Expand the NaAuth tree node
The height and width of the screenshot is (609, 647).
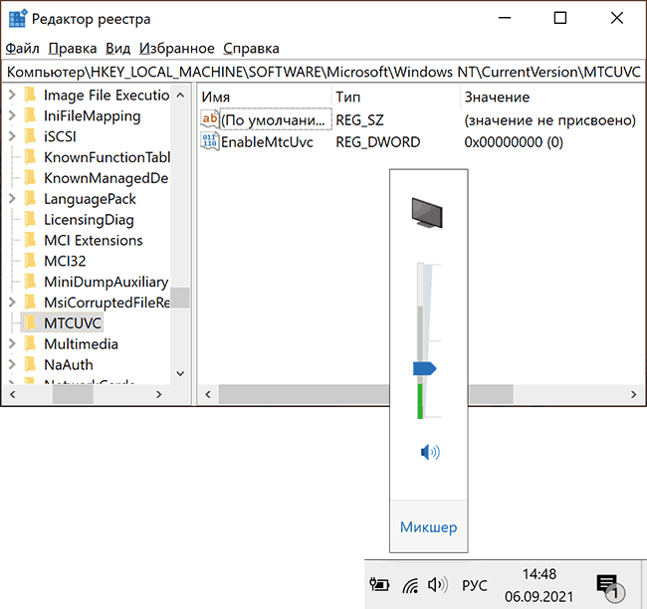(12, 364)
